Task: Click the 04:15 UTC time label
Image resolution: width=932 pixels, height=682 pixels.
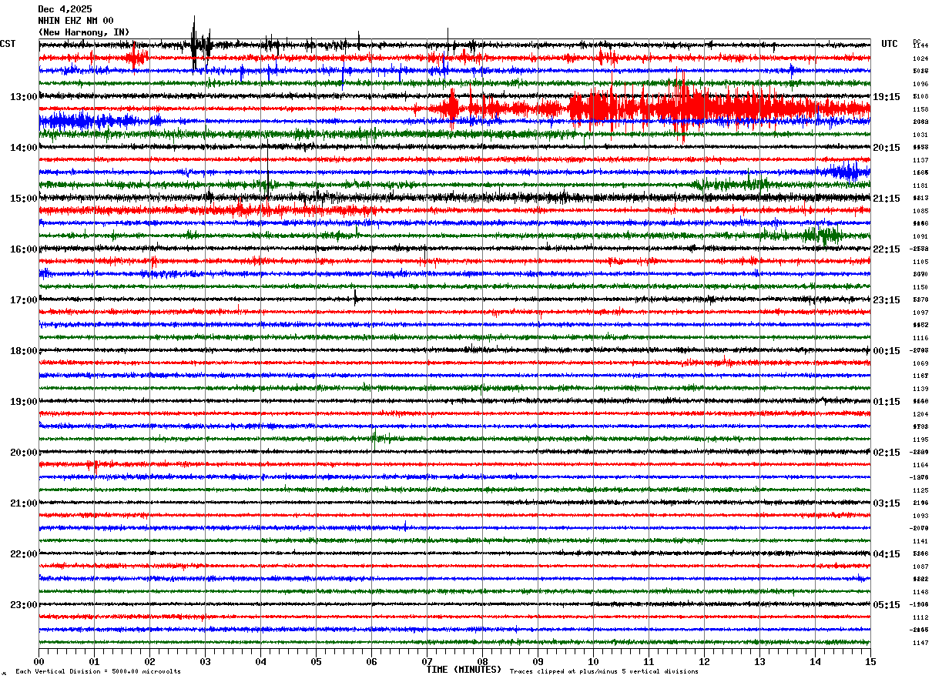Action: coord(887,554)
